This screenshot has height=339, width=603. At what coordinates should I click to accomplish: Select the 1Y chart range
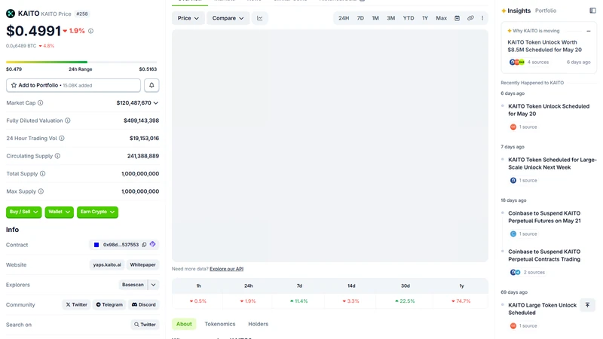coord(425,18)
